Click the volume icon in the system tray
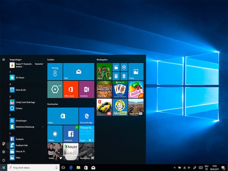 click(189, 168)
